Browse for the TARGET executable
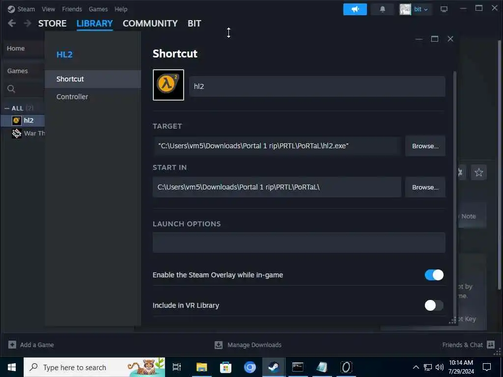Screen dimensions: 503x377 425,146
